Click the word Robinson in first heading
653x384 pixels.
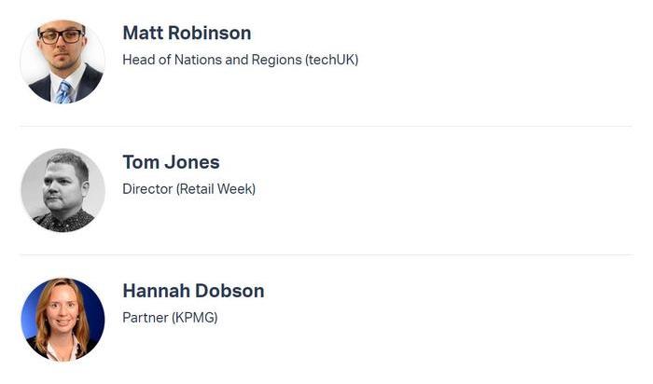click(210, 33)
